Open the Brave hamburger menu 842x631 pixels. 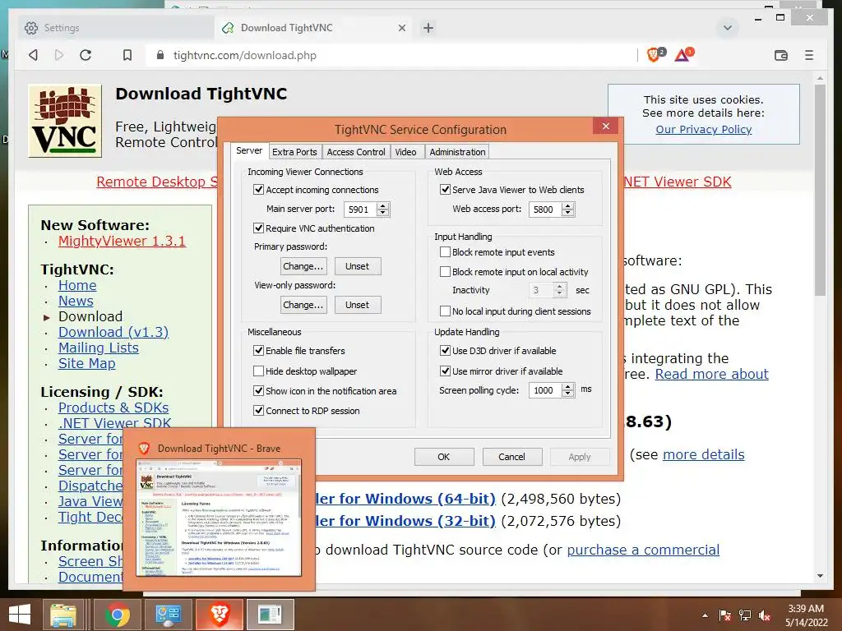tap(809, 55)
